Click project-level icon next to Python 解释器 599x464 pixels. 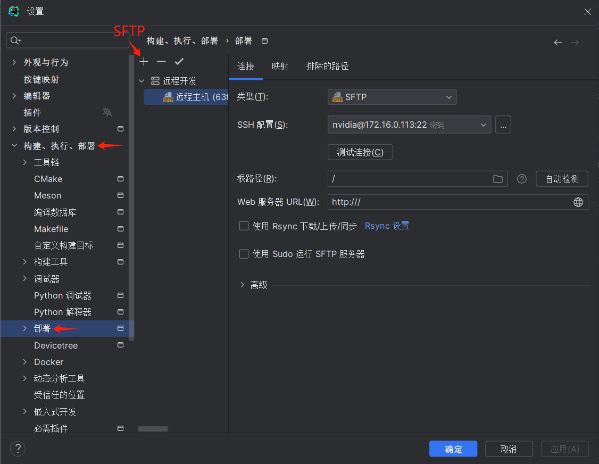[x=120, y=312]
